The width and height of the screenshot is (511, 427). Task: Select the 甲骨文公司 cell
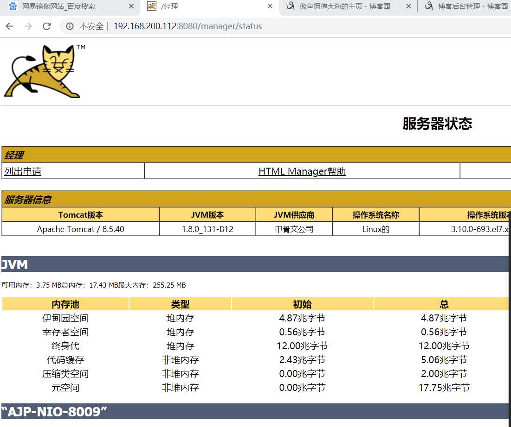tap(294, 229)
